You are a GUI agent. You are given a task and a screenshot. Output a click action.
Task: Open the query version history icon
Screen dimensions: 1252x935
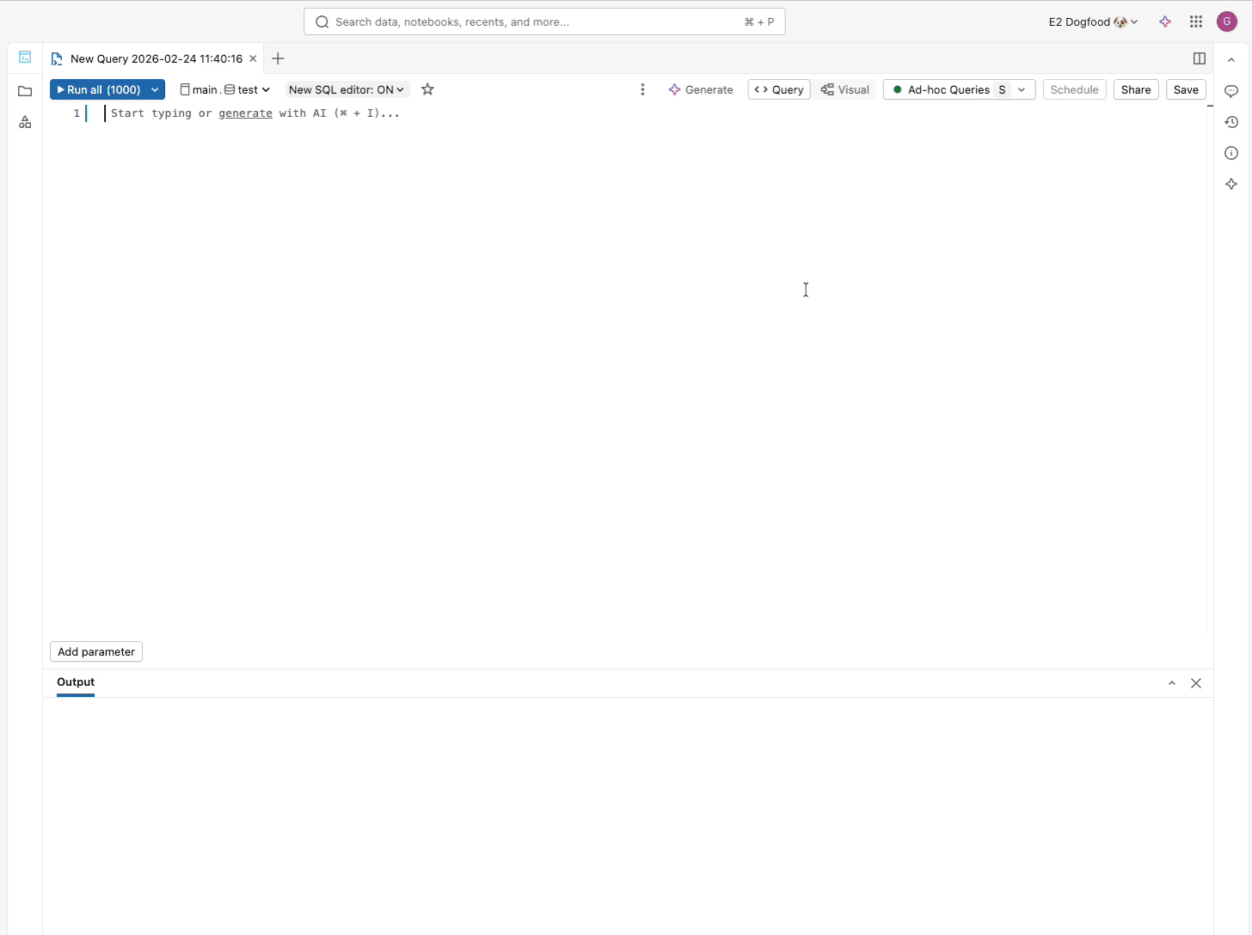(x=1231, y=122)
